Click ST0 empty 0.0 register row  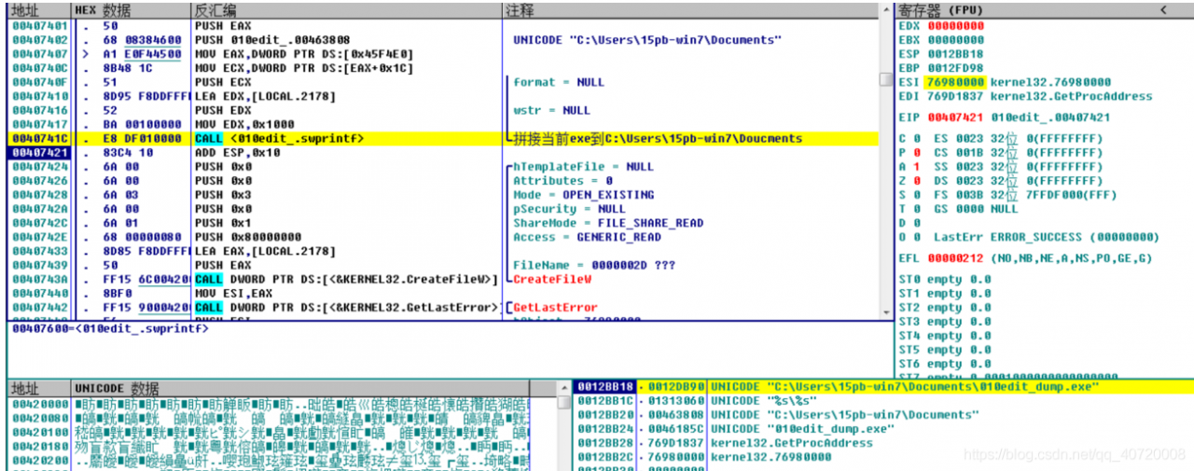944,279
